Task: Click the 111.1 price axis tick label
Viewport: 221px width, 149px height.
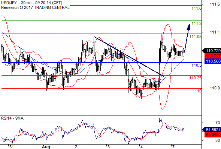Action: click(215, 32)
